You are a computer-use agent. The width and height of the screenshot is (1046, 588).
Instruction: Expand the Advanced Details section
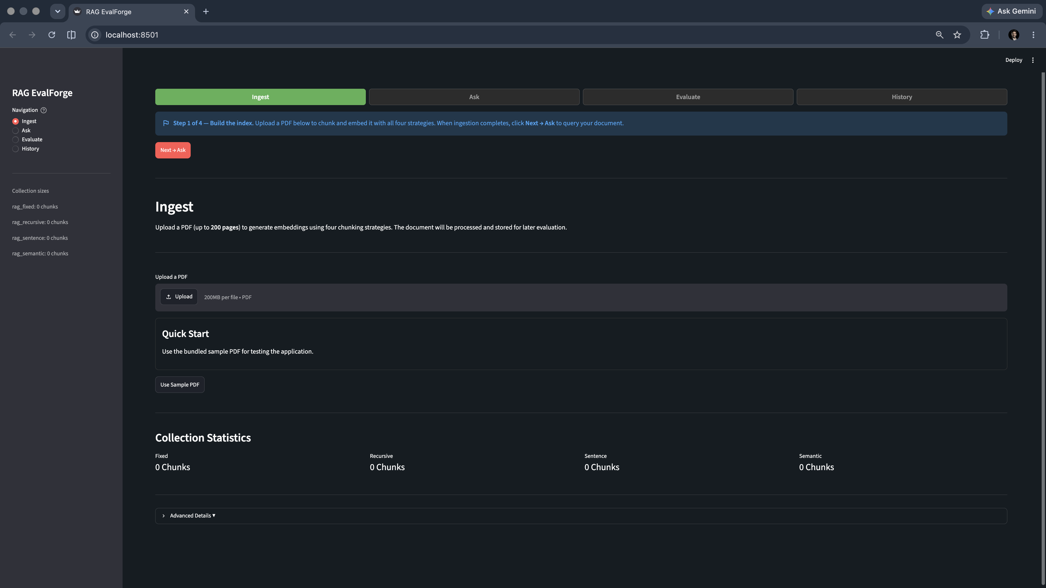(581, 516)
